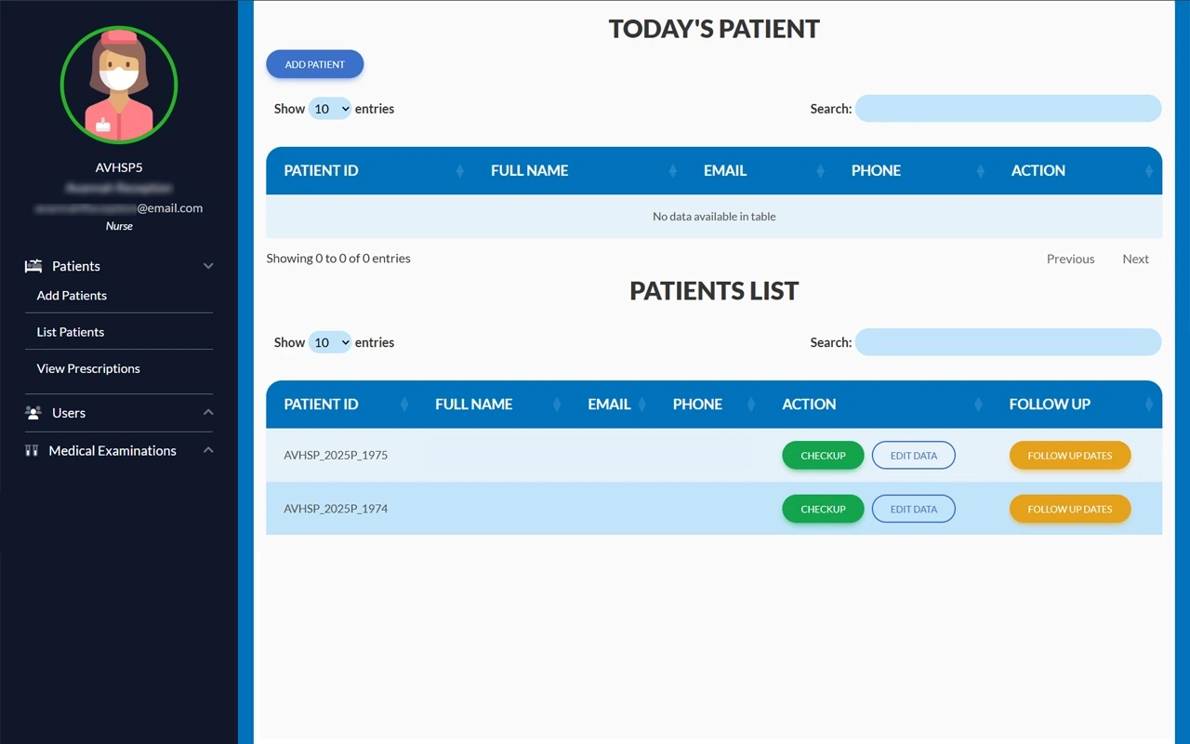Click the nurse avatar profile picture
This screenshot has width=1190, height=744.
119,85
